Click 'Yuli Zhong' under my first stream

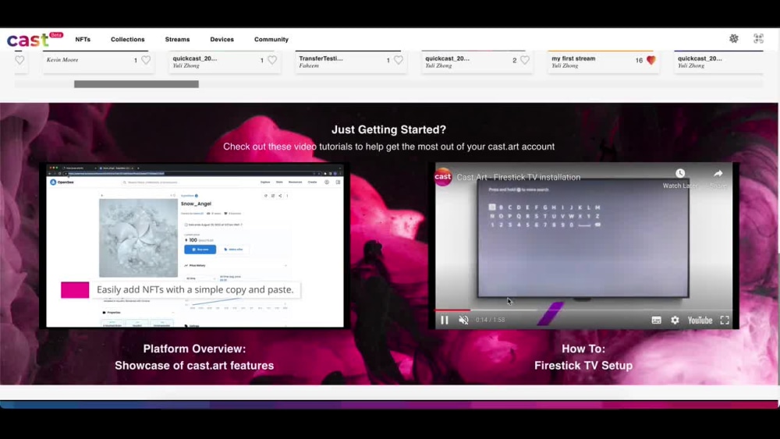coord(565,65)
